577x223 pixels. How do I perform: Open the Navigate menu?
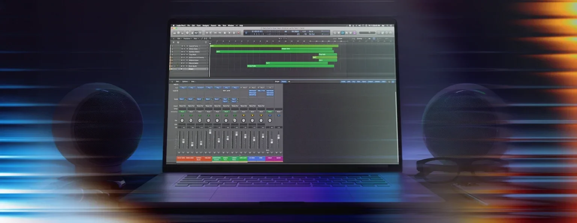click(205, 25)
